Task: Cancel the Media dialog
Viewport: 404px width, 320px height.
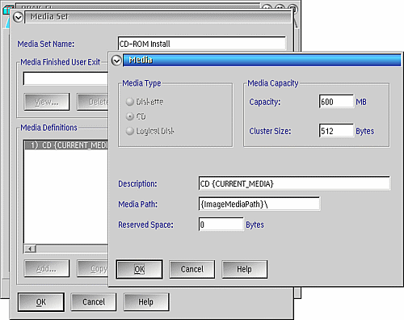Action: tap(192, 269)
